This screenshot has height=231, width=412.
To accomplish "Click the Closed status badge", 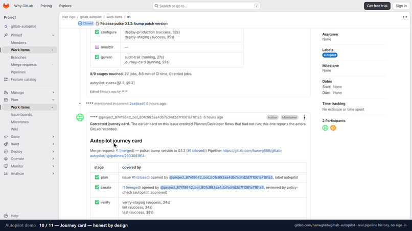I will tap(86, 23).
